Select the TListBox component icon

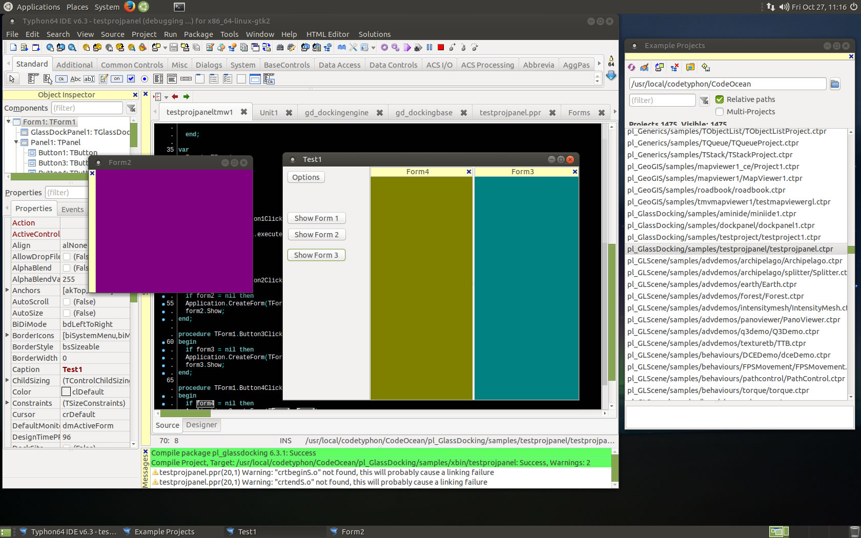pos(158,79)
